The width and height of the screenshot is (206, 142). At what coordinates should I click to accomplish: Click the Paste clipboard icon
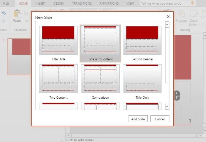17,13
